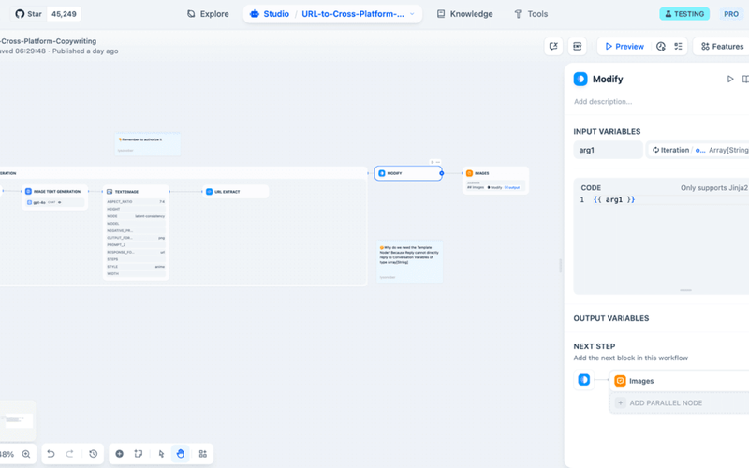Viewport: 749px width, 468px height.
Task: Click the TEXT2IMAGE node icon
Action: (x=110, y=192)
